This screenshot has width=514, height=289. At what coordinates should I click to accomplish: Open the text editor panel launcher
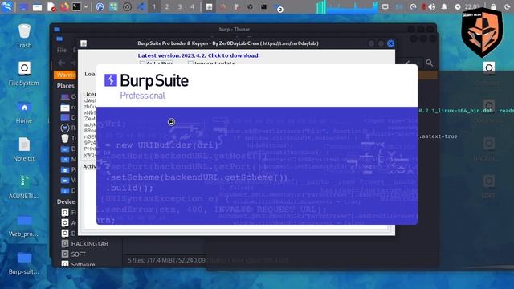coord(51,7)
